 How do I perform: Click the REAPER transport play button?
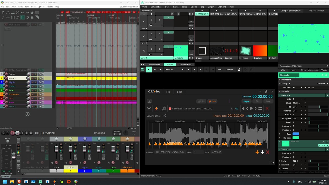tap(17, 133)
